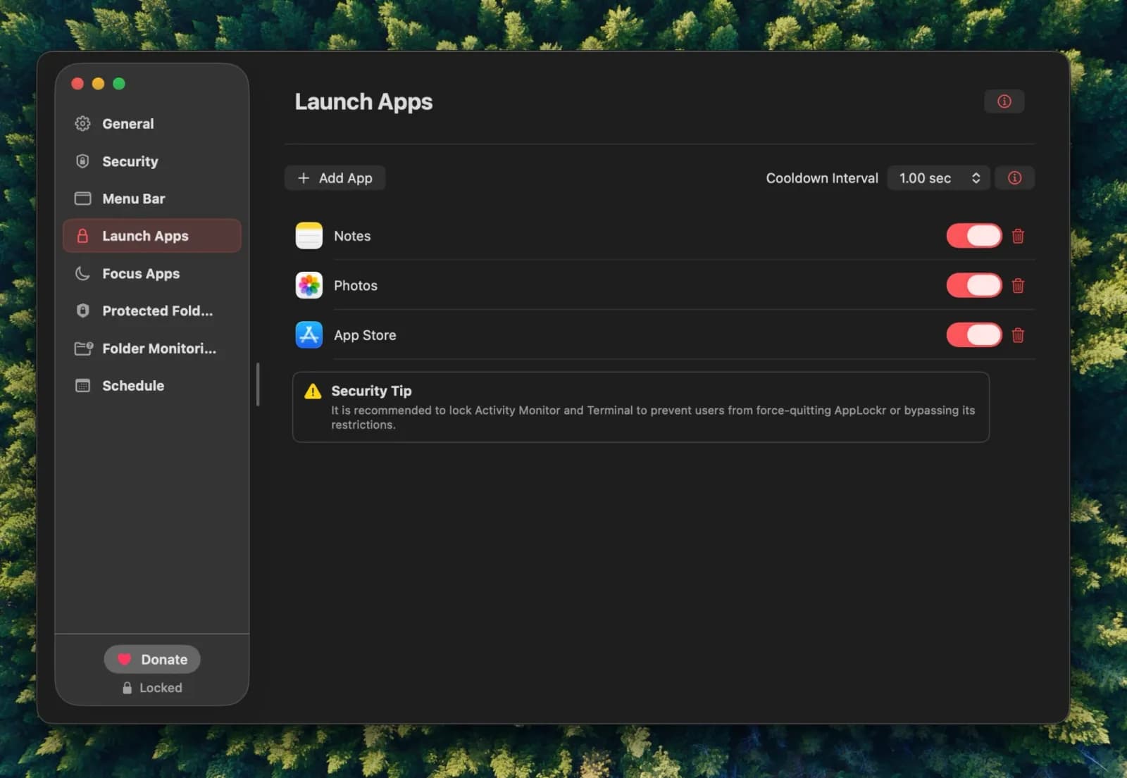1127x778 pixels.
Task: Select Menu Bar in the sidebar
Action: coord(151,199)
